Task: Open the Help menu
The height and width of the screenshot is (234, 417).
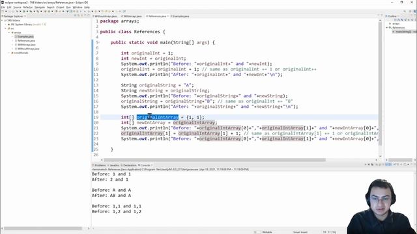Action: (87, 7)
